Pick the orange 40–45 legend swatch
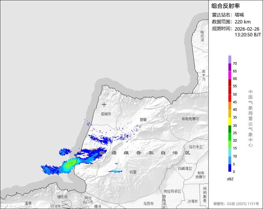Image resolution: width=263 pixels, height=209 pixels. coord(230,106)
